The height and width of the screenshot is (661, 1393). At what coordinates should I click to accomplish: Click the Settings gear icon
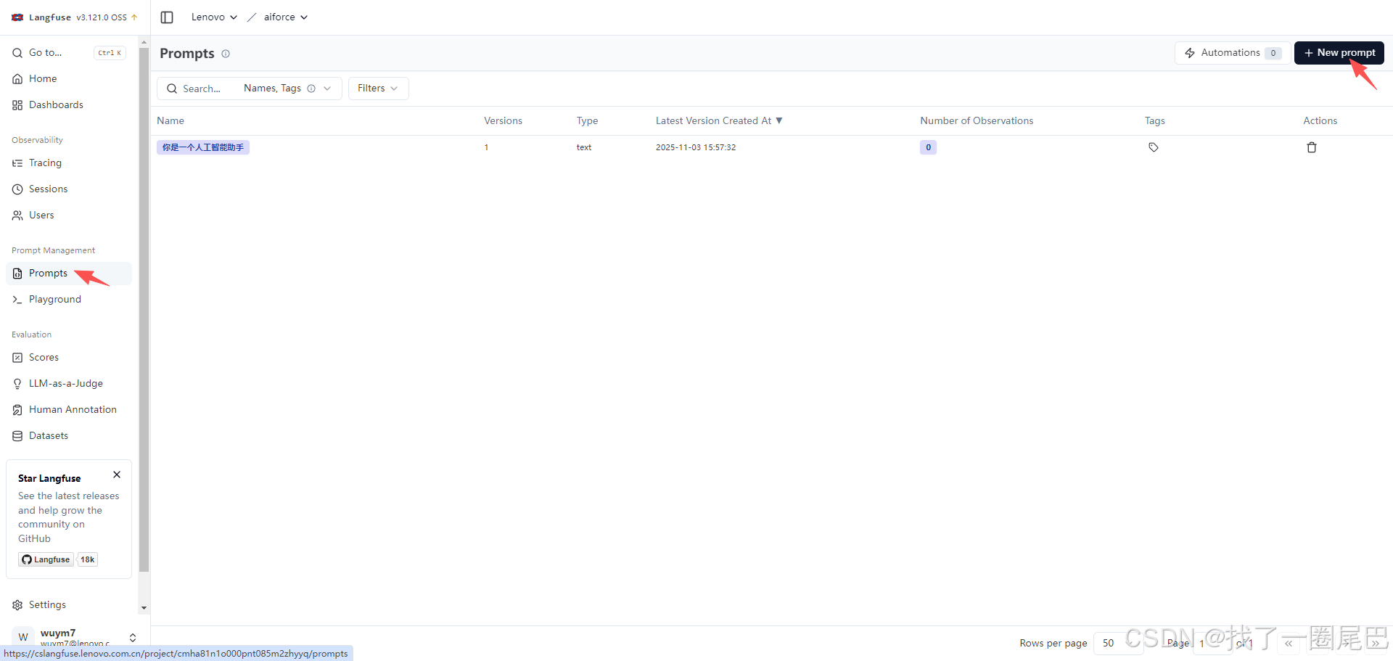click(17, 605)
